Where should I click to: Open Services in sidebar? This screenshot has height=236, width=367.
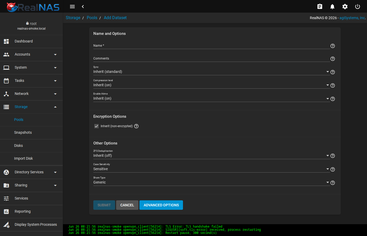tap(31, 198)
